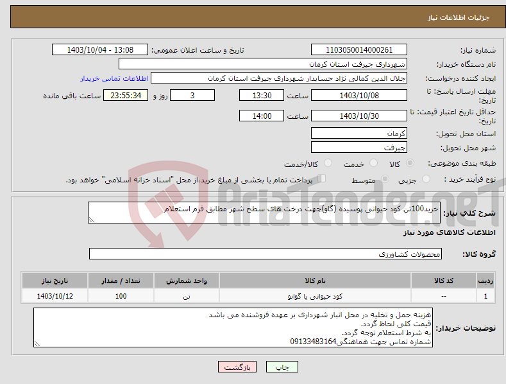Viewport: 506px width, 384px height.
Task: Click the کد کالا column header
Action: pos(444,281)
